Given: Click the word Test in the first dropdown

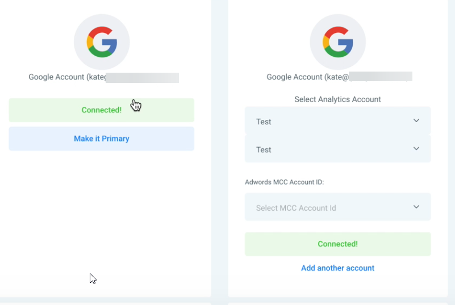Looking at the screenshot, I should [x=264, y=122].
